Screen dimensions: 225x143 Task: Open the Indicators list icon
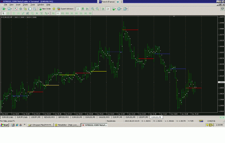coord(113,9)
